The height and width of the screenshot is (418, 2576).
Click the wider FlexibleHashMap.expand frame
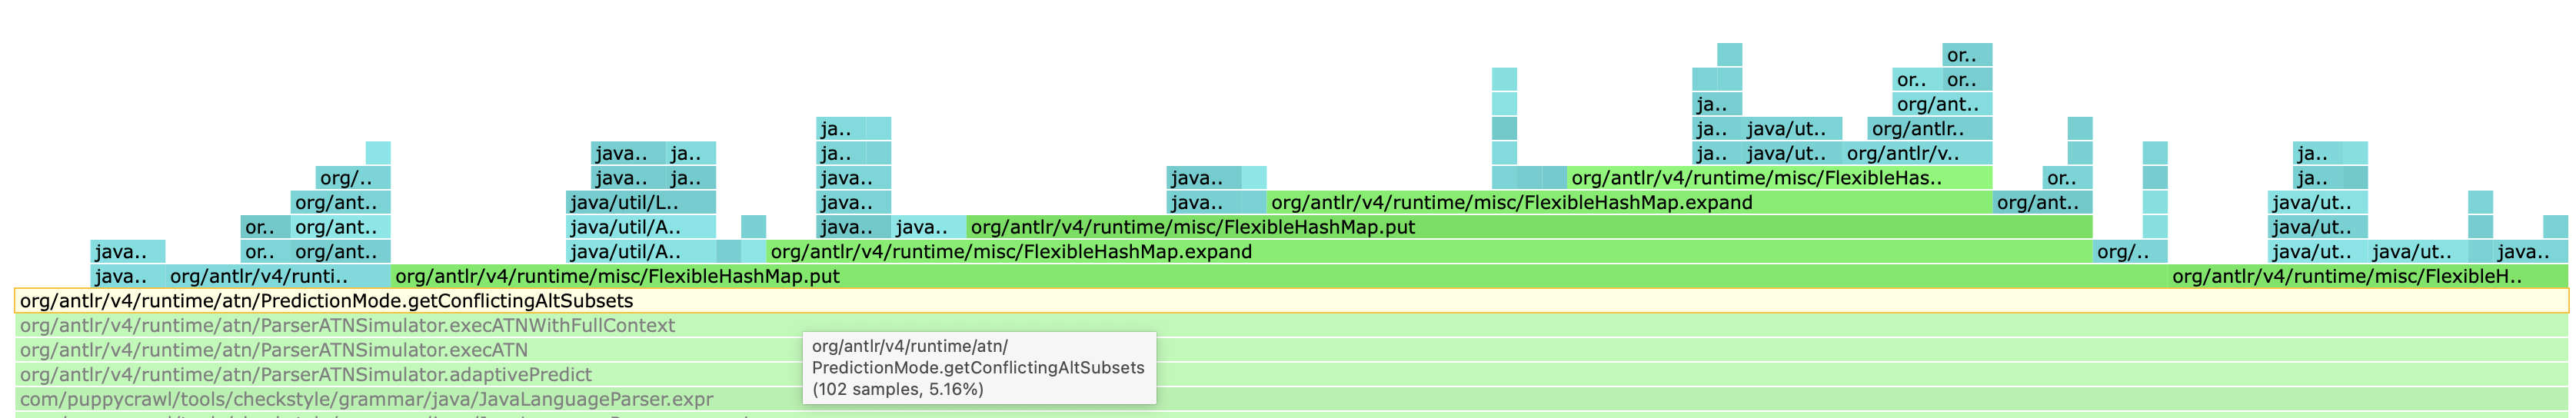click(x=1429, y=252)
